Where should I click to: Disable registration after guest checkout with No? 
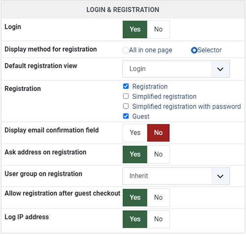(158, 197)
